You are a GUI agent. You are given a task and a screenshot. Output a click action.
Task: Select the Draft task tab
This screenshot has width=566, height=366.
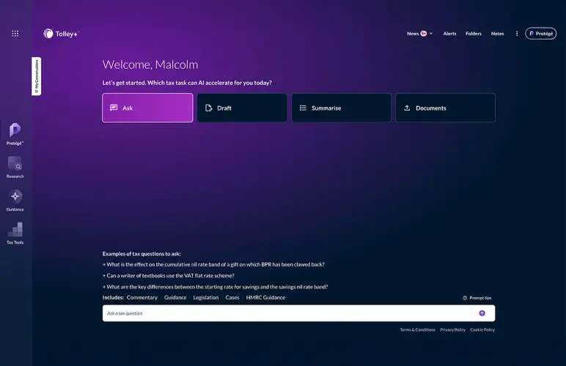(x=242, y=108)
